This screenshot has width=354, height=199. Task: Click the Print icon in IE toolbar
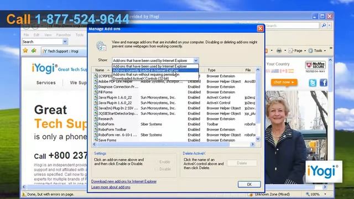point(279,50)
